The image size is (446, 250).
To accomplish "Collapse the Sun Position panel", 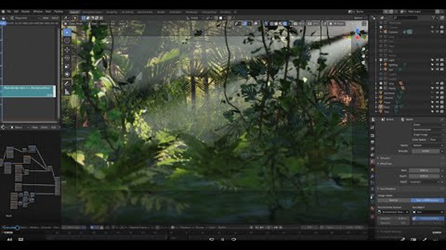I will click(x=386, y=189).
